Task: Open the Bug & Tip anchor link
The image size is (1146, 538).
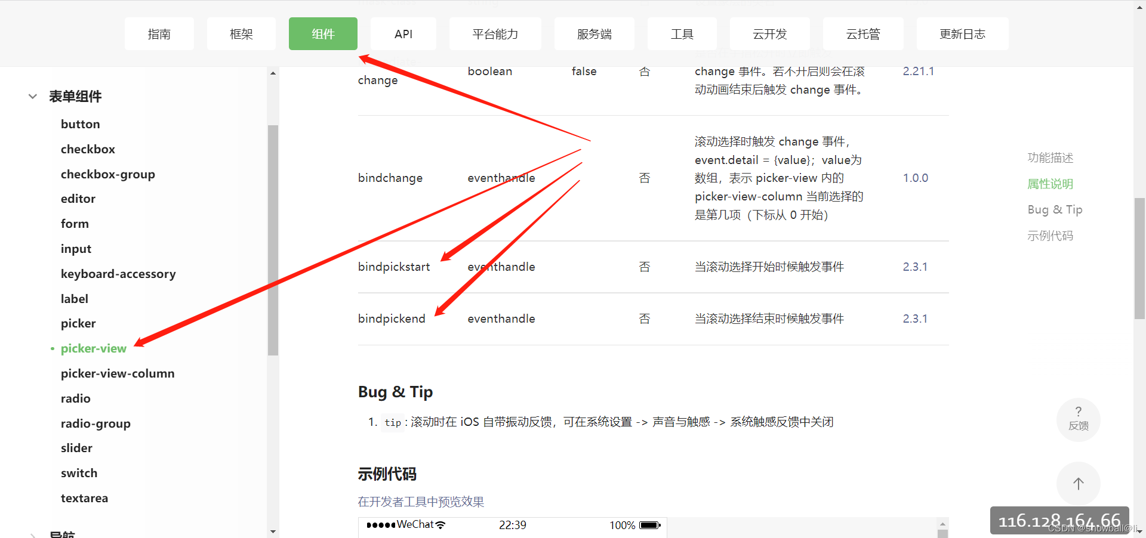Action: (1055, 209)
